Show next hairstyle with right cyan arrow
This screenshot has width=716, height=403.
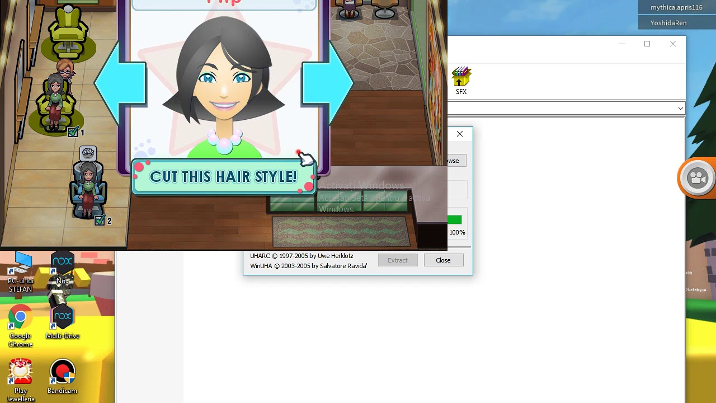(x=327, y=84)
